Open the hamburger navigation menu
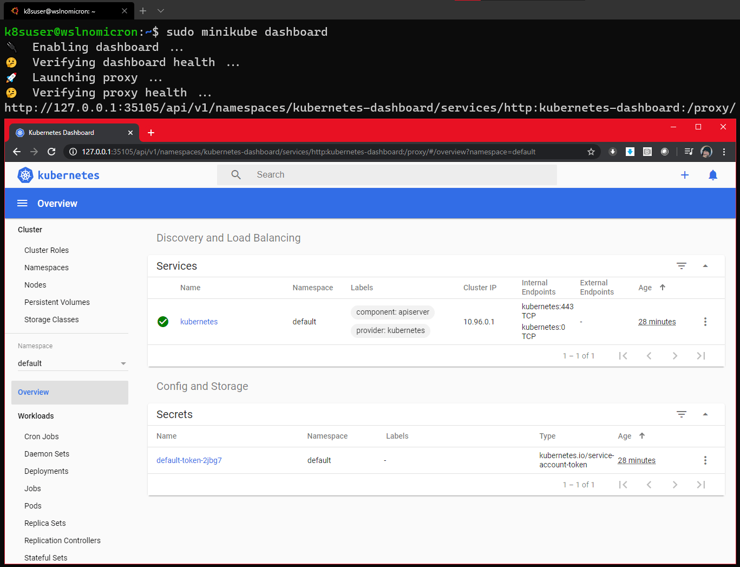The width and height of the screenshot is (740, 567). (22, 203)
